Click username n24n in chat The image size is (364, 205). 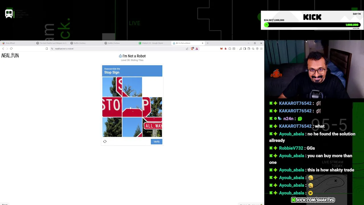coord(288,118)
